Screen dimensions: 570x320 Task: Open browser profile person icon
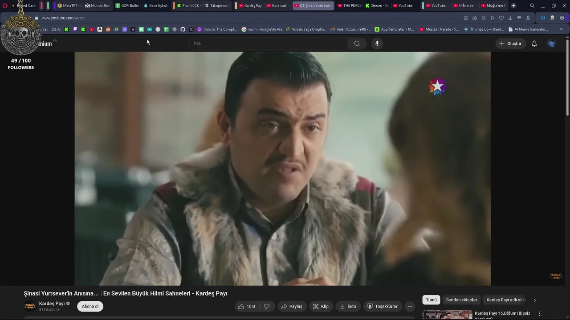click(528, 18)
